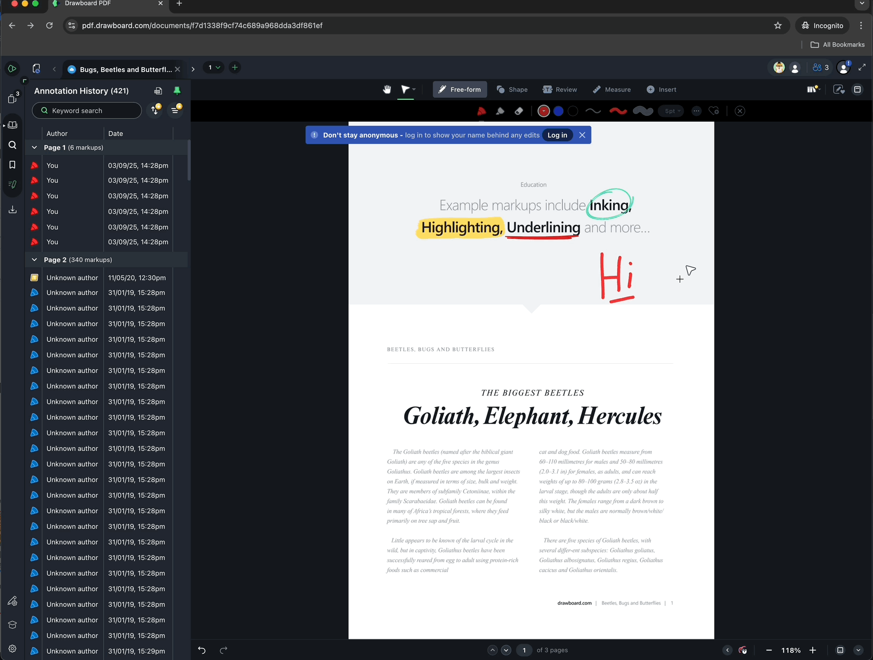Click the Drawboard home logo icon
The height and width of the screenshot is (660, 873).
tap(12, 68)
